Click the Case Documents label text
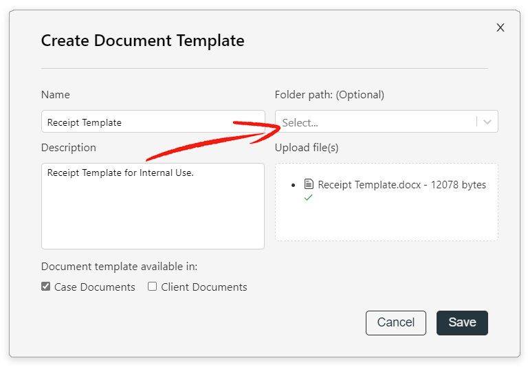This screenshot has height=367, width=528. click(95, 287)
